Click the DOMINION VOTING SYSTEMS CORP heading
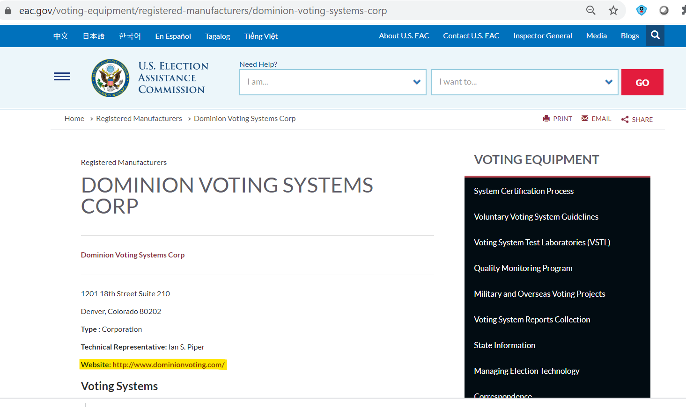This screenshot has height=407, width=686. (227, 196)
